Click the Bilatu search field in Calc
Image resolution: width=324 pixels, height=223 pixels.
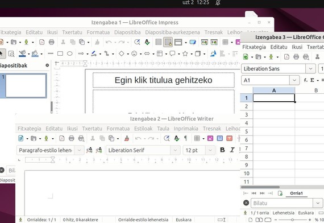(282, 203)
